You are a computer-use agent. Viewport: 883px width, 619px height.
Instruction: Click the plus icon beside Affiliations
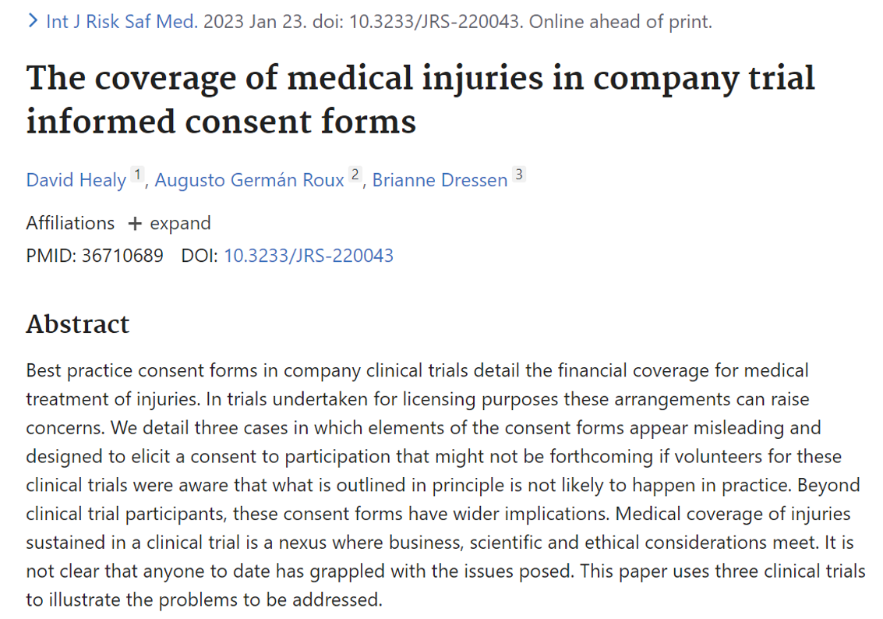135,224
